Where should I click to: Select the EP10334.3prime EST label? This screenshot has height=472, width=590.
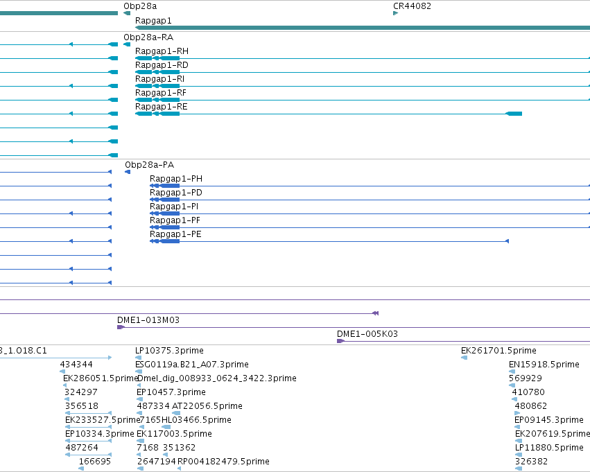coord(100,434)
